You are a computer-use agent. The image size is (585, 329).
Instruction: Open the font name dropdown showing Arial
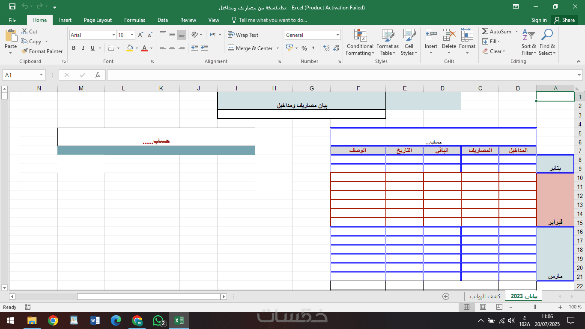[114, 35]
